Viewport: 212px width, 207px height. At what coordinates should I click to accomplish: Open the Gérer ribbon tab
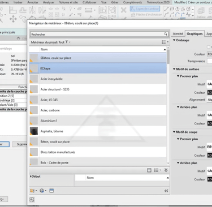click(115, 2)
